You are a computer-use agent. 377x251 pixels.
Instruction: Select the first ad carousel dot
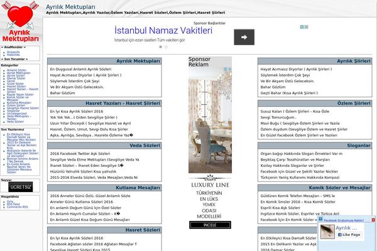tap(160, 47)
